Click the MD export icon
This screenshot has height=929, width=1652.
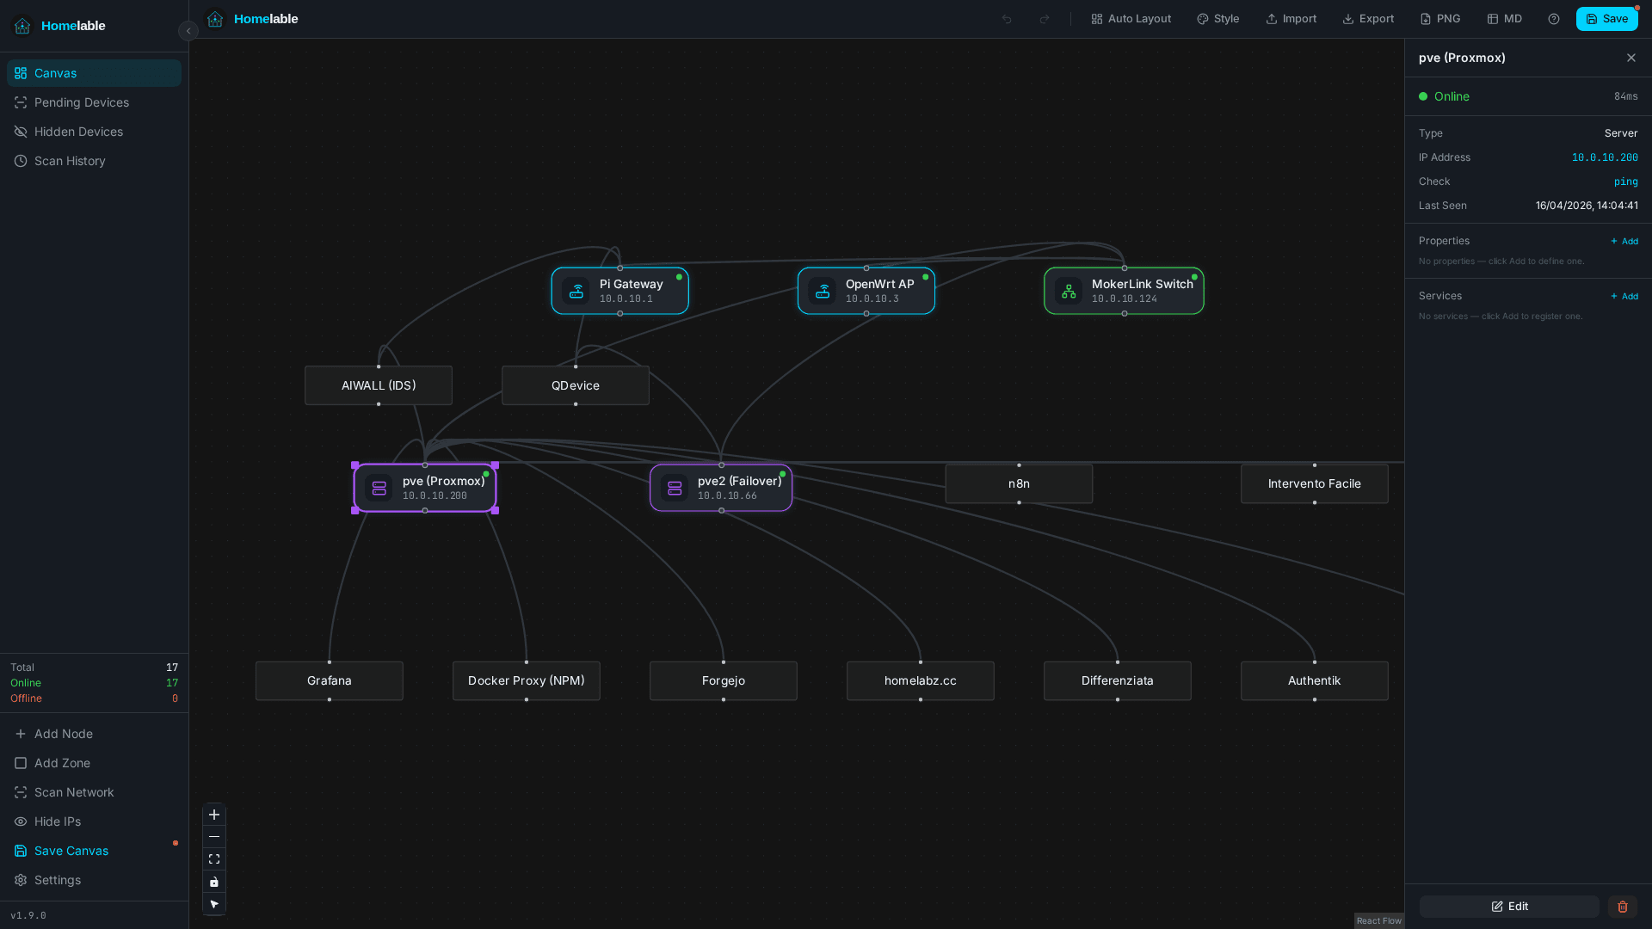coord(1492,18)
